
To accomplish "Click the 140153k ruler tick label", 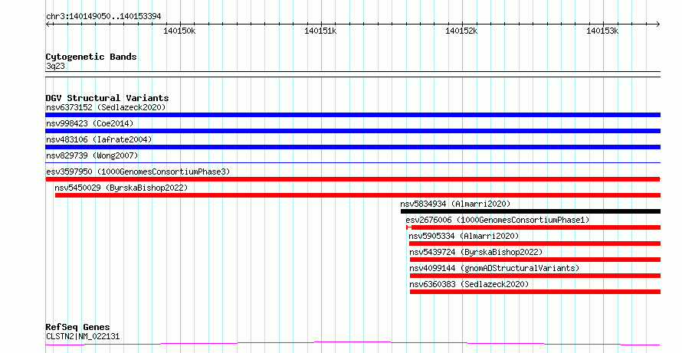I will (602, 31).
